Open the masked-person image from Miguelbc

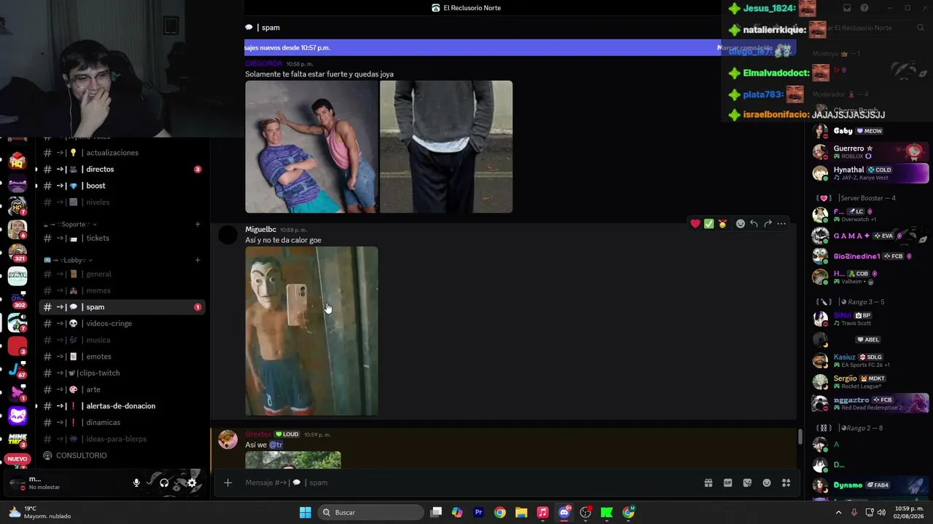(x=311, y=331)
